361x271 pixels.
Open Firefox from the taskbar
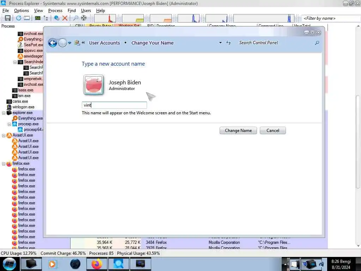(97, 264)
